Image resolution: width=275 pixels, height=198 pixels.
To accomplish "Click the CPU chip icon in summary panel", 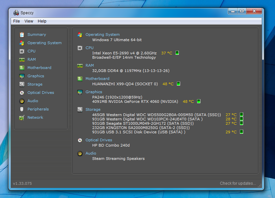I will point(80,48).
